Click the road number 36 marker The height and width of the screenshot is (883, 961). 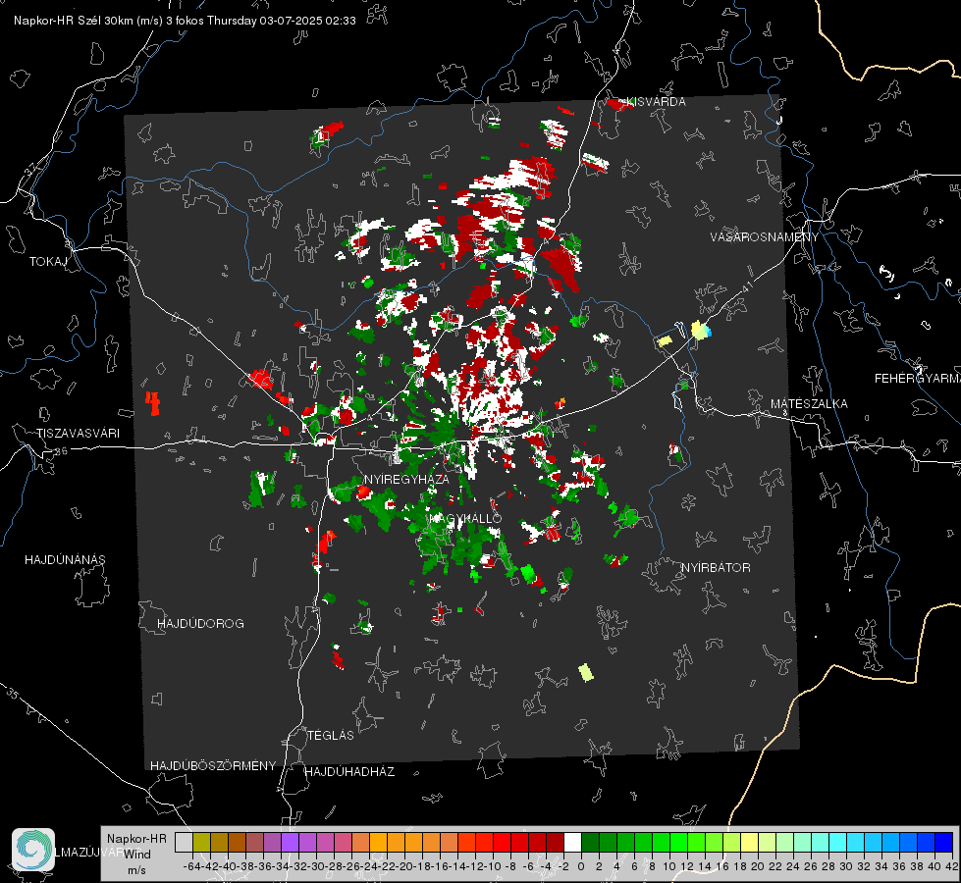pyautogui.click(x=61, y=451)
